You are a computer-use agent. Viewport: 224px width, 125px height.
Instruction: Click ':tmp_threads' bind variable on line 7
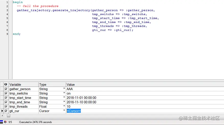coord(133,26)
